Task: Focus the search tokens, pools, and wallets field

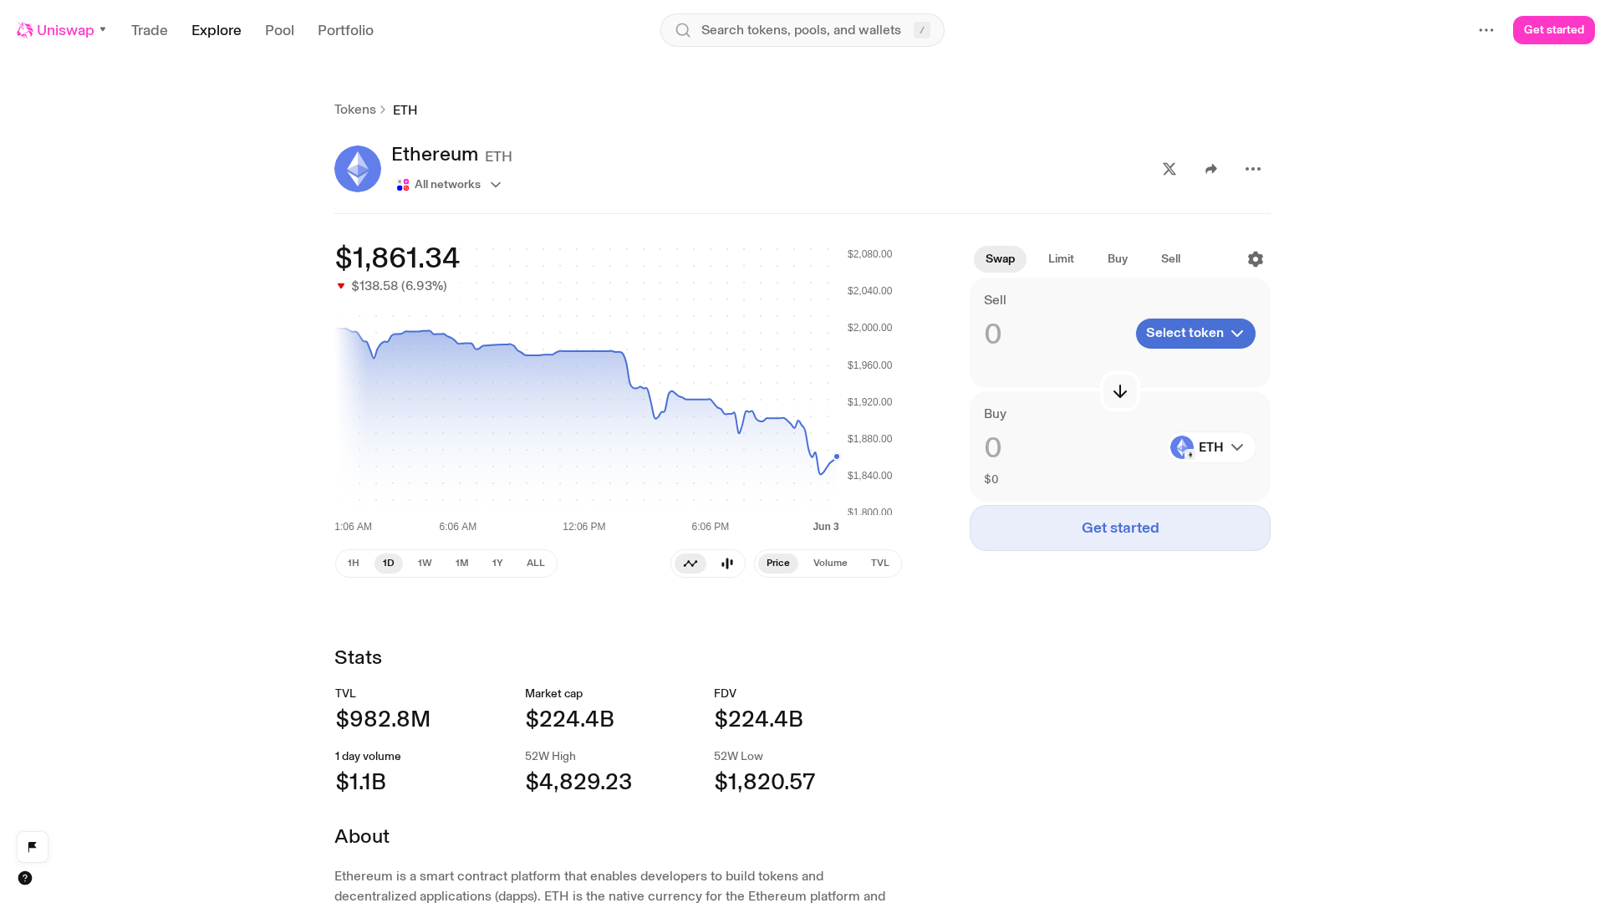Action: pos(802,30)
